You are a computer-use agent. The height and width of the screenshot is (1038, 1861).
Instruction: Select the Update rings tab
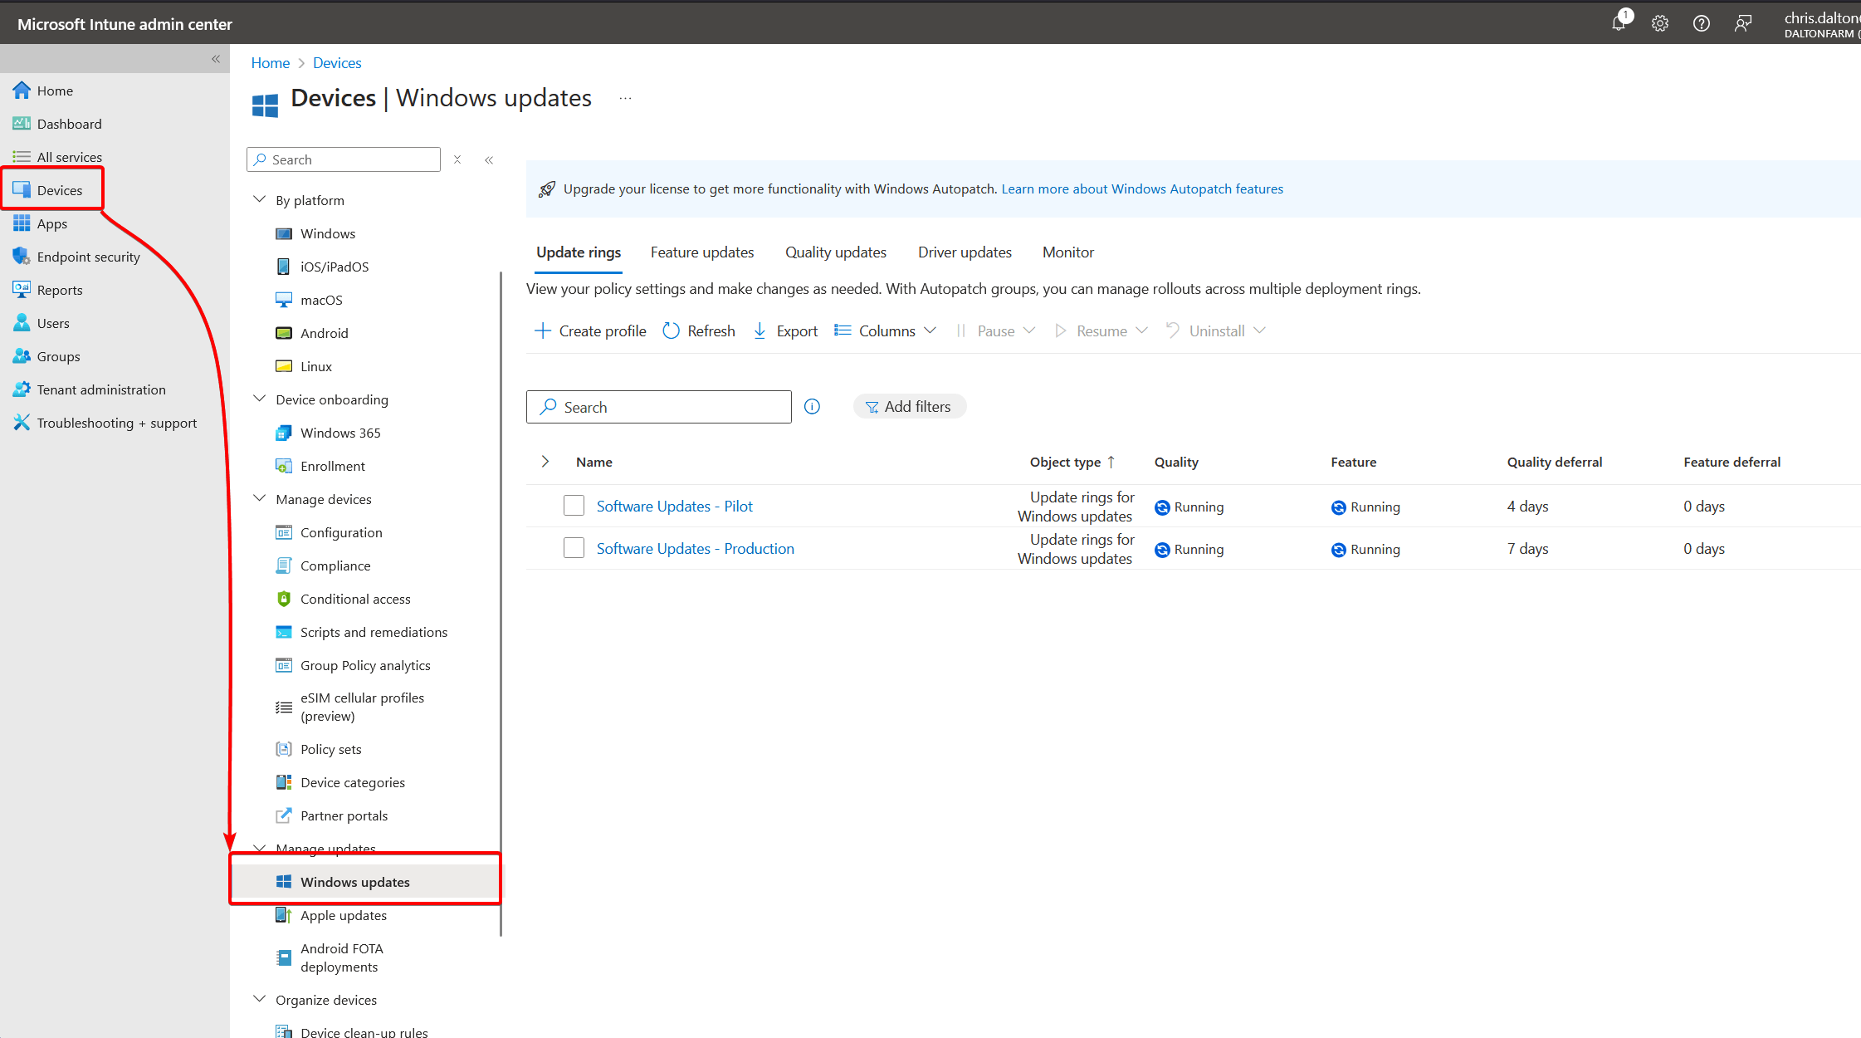[x=579, y=252]
